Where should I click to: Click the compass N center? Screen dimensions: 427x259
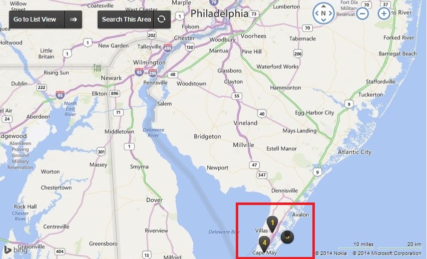click(x=323, y=13)
